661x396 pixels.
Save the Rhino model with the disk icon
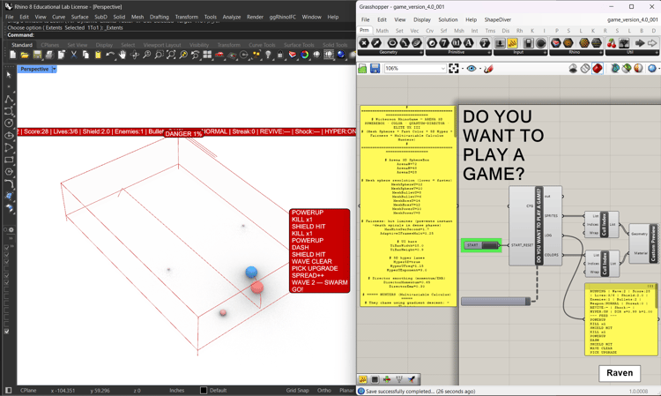(37, 55)
